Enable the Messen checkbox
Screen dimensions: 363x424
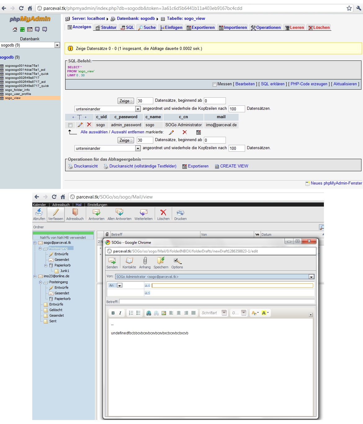[x=214, y=84]
